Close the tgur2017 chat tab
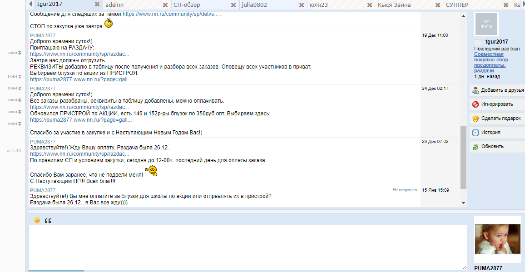 [x=97, y=5]
